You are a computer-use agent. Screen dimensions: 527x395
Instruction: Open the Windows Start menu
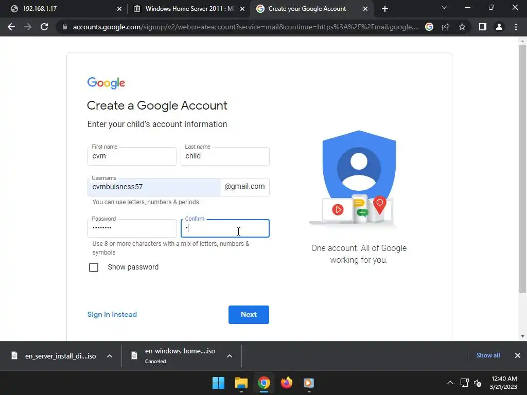[x=218, y=383]
